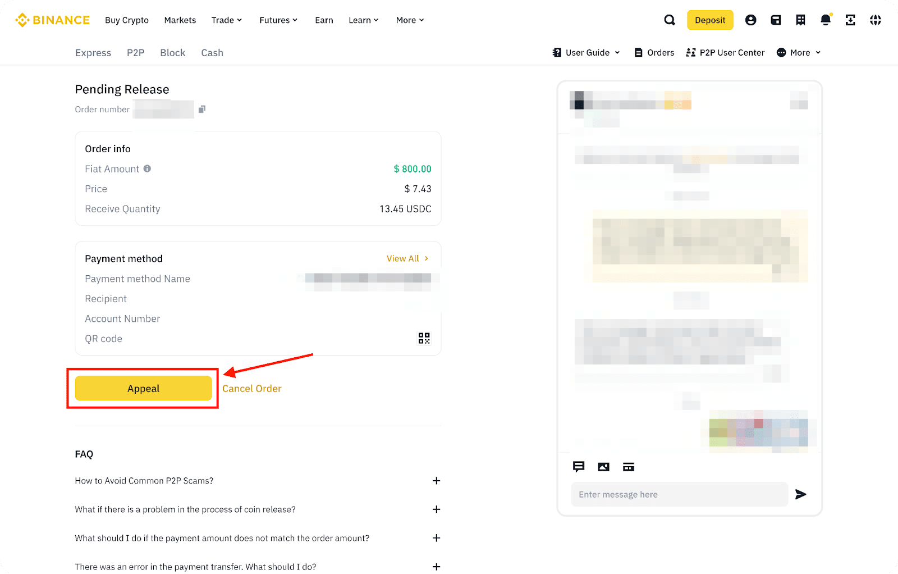Image resolution: width=898 pixels, height=574 pixels.
Task: Open the Learn dropdown menu
Action: [x=364, y=20]
